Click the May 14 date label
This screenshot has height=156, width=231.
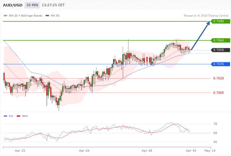coord(210,151)
